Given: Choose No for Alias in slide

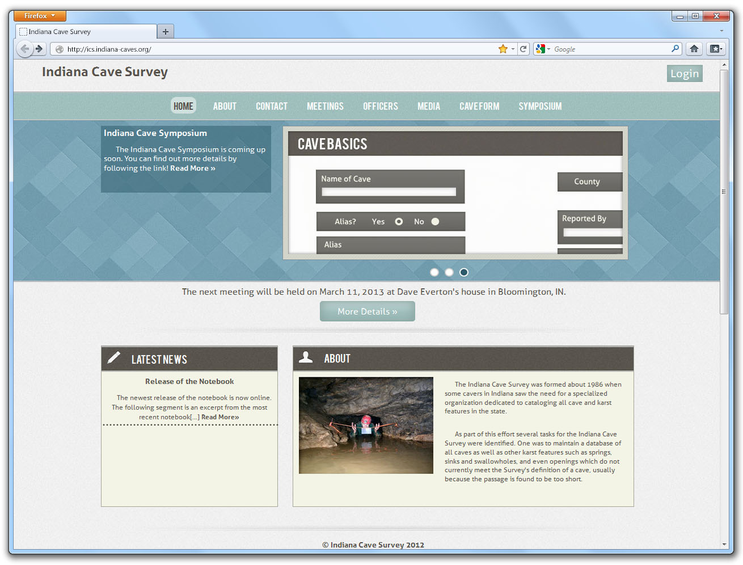Looking at the screenshot, I should pos(435,222).
